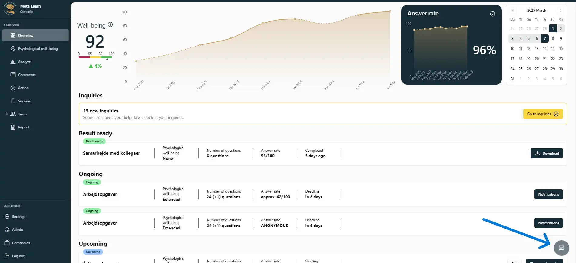Click the Meta Learn logo icon

(10, 8)
